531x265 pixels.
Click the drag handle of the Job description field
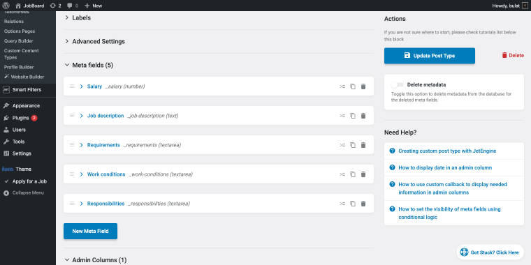(72, 116)
